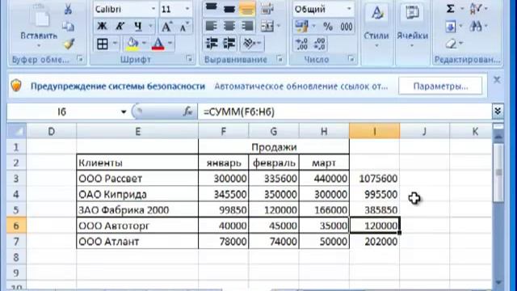517x291 pixels.
Task: Open underline style dropdown arrow
Action: 151,26
